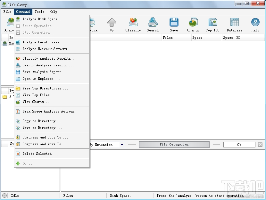266x200 pixels.
Task: Open the Help menu
Action: click(53, 12)
